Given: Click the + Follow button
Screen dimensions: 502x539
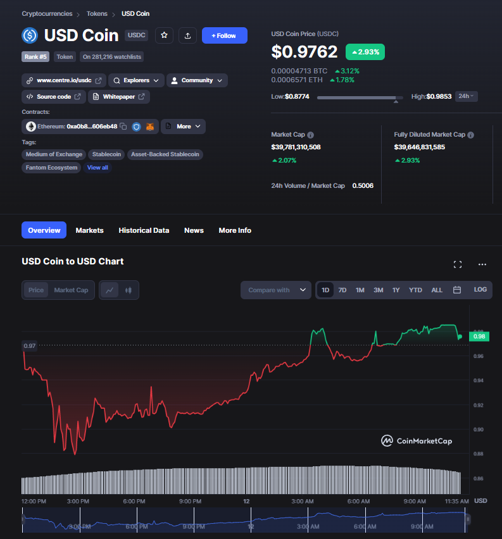Looking at the screenshot, I should 225,35.
